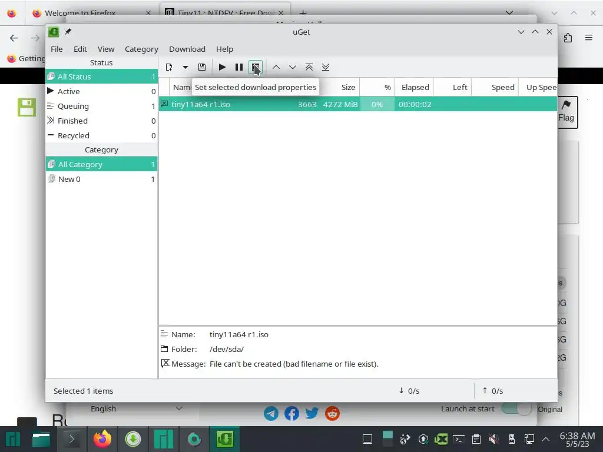Screen dimensions: 603x452
Task: Click the muted volume tray icon
Action: click(494, 439)
